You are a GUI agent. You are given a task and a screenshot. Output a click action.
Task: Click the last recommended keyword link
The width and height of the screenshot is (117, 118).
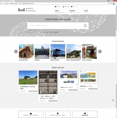56,32
